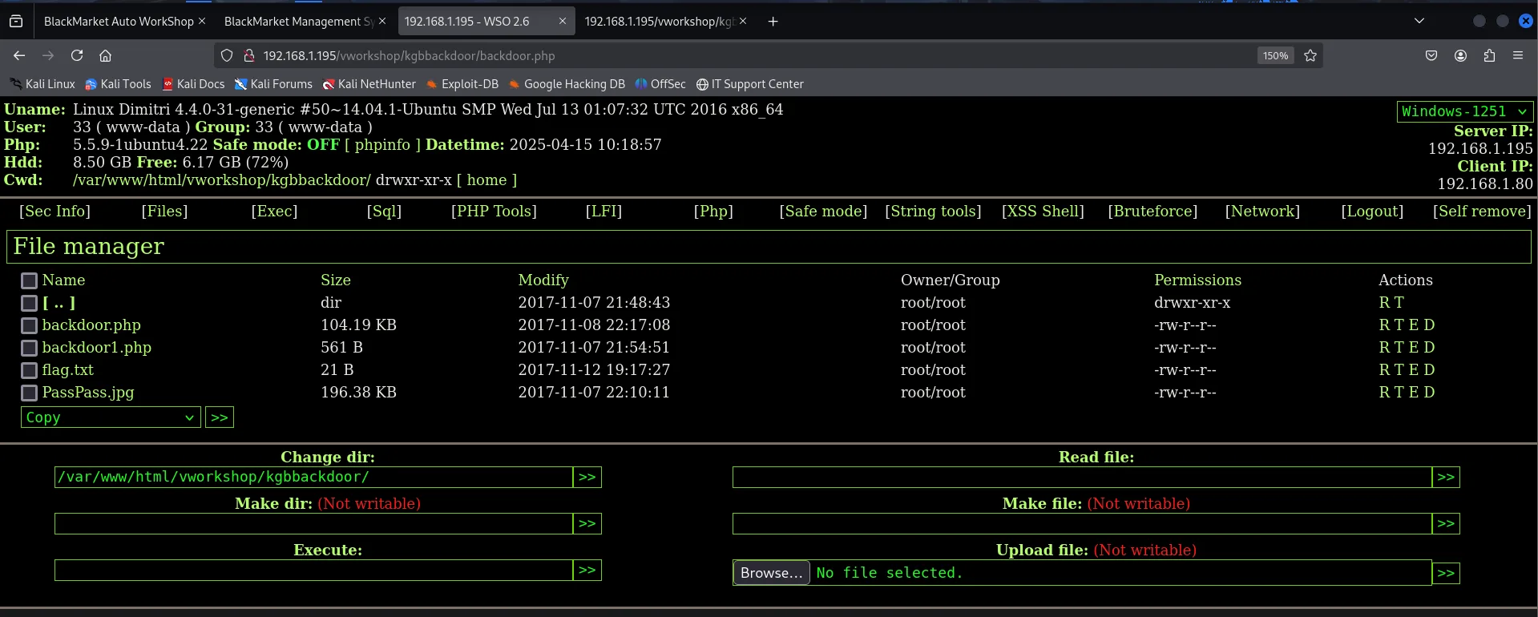Click the insecure connection padlock icon
1538x617 pixels.
249,55
